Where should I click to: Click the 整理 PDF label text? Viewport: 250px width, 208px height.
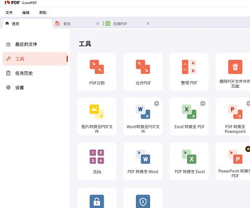[x=189, y=83]
